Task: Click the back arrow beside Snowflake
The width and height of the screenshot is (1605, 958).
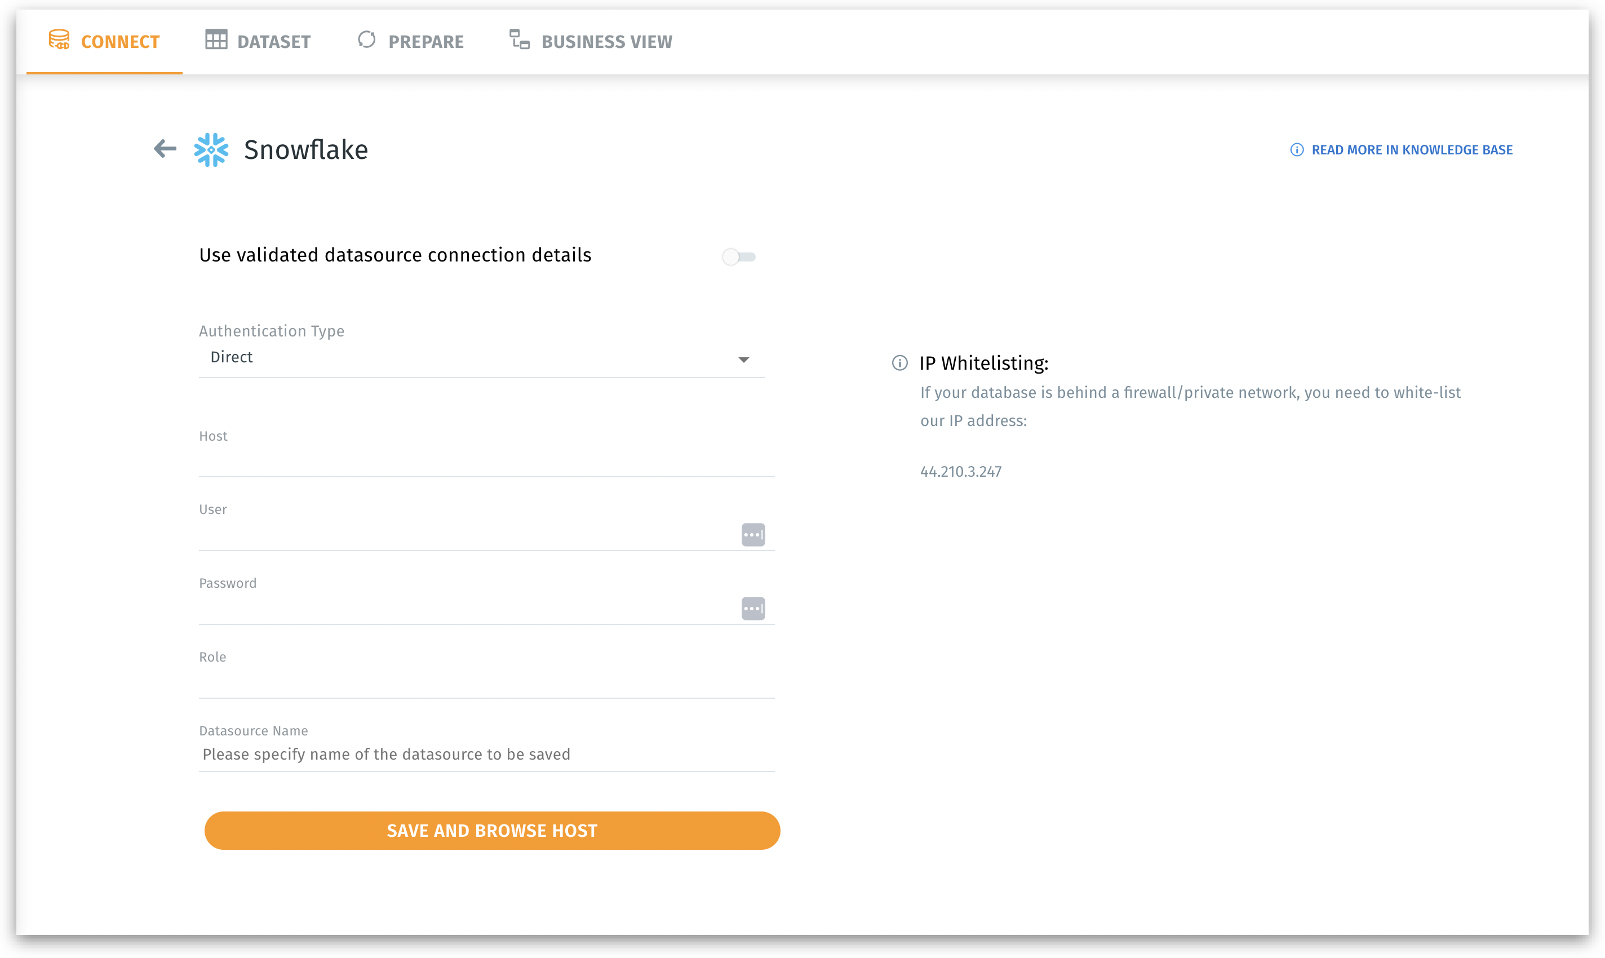Action: click(165, 149)
